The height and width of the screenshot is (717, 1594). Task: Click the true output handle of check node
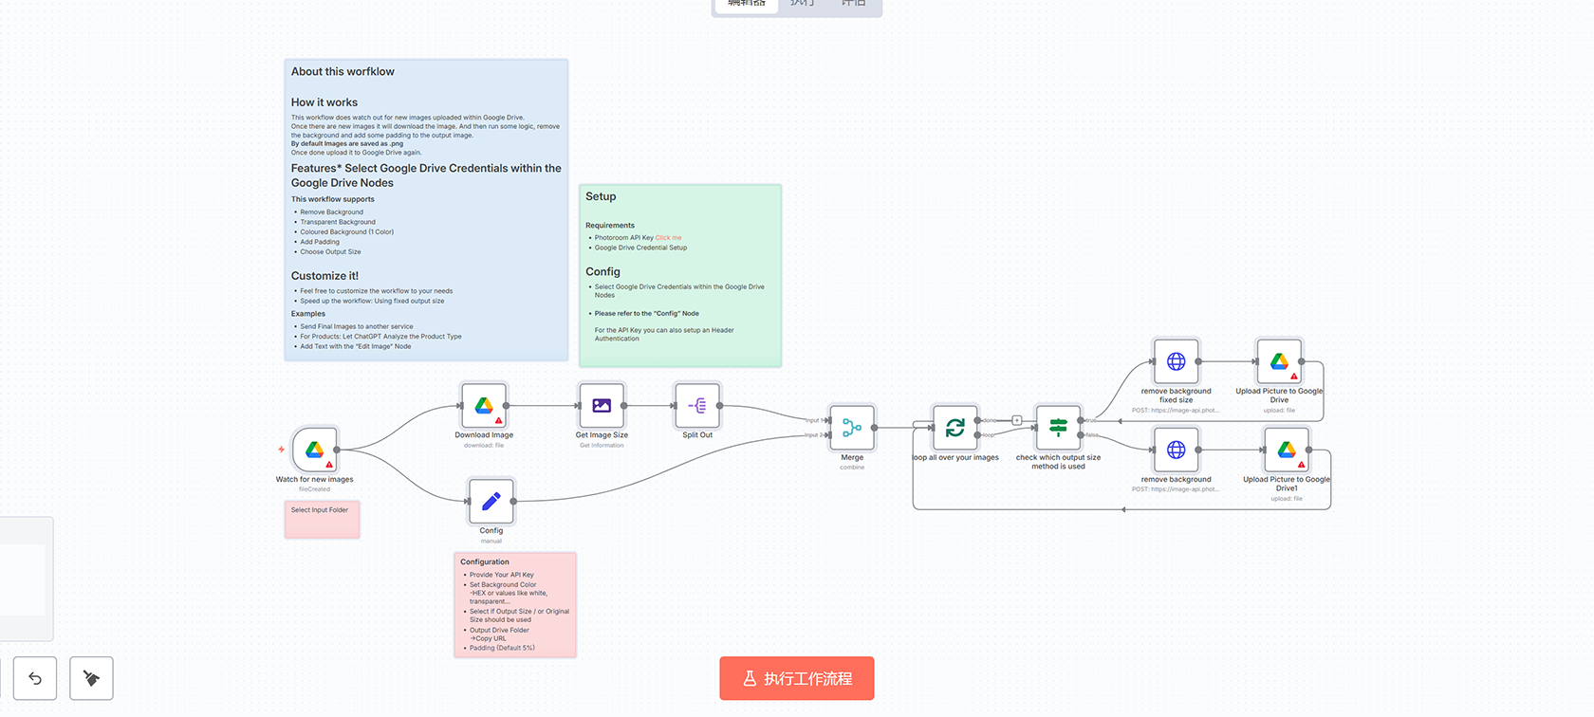pyautogui.click(x=1081, y=420)
